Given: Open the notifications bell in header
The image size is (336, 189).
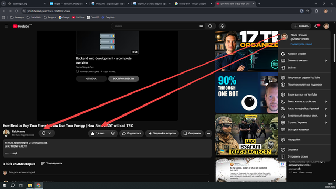Looking at the screenshot, I should (x=316, y=26).
